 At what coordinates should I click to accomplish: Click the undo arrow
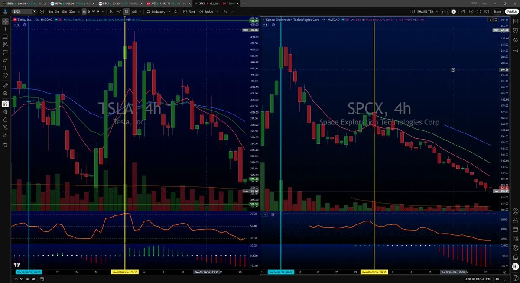coord(225,11)
